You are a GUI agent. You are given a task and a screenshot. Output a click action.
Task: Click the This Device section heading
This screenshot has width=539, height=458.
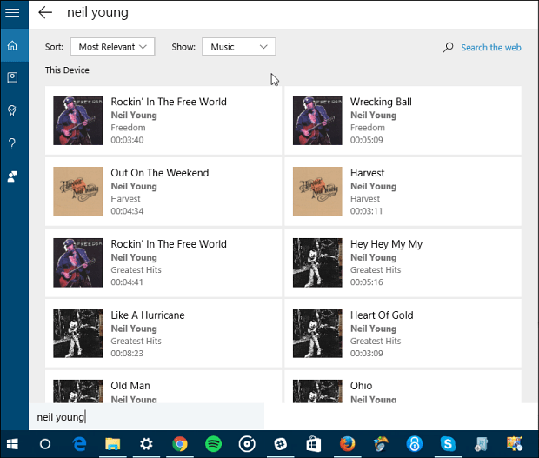click(67, 70)
